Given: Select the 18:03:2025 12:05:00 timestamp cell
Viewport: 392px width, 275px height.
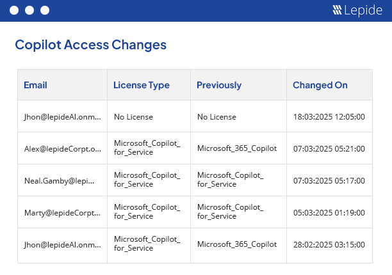Looking at the screenshot, I should point(329,116).
